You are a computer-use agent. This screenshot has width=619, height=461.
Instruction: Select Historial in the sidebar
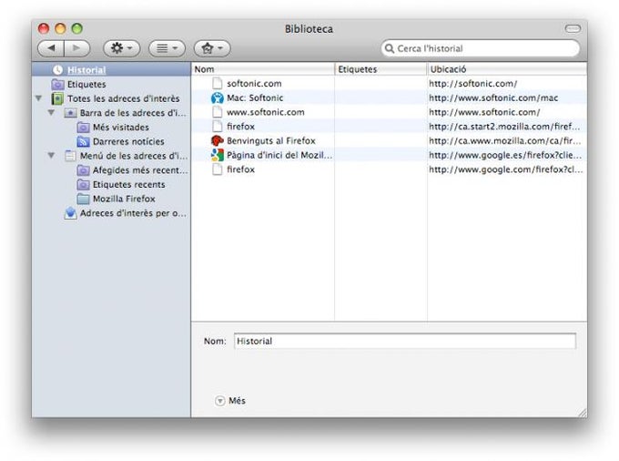pos(111,70)
